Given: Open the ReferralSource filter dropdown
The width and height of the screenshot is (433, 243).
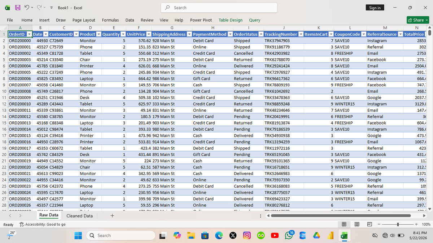Looking at the screenshot, I should 400,34.
